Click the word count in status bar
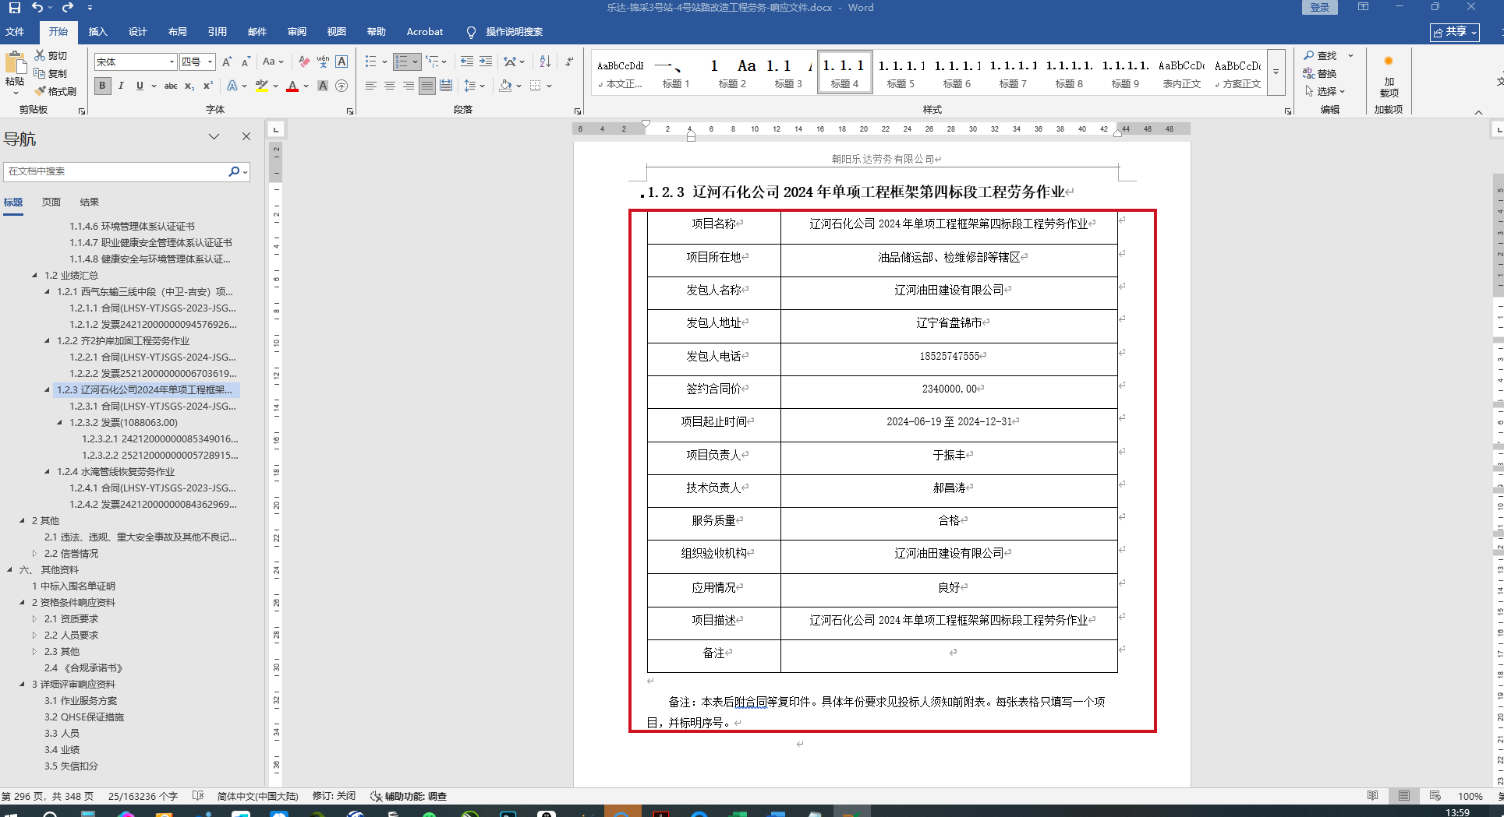1504x817 pixels. tap(143, 796)
